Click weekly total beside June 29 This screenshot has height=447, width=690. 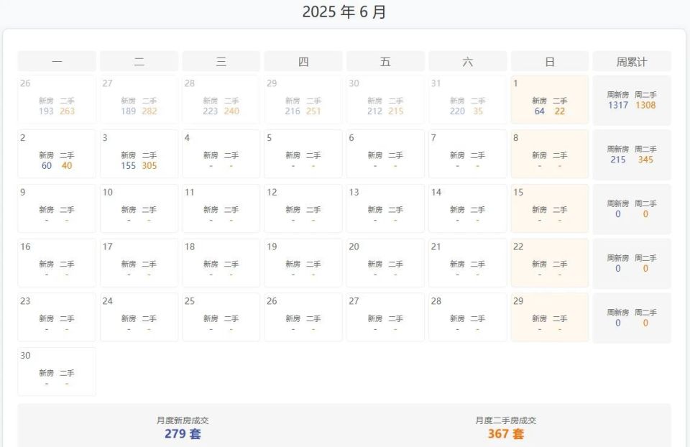click(632, 318)
